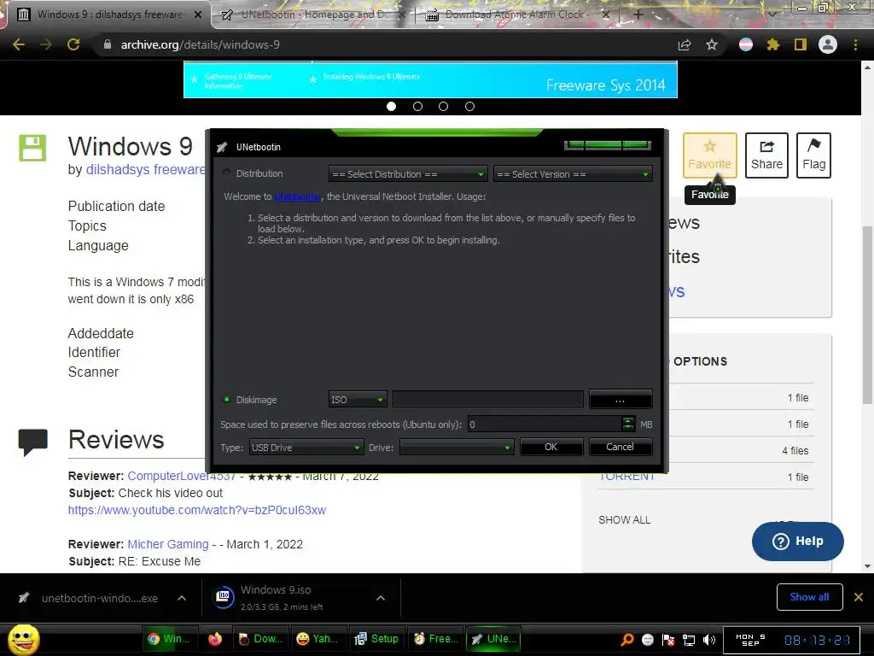Click SHOW ALL under download options
Image resolution: width=874 pixels, height=656 pixels.
coord(624,520)
